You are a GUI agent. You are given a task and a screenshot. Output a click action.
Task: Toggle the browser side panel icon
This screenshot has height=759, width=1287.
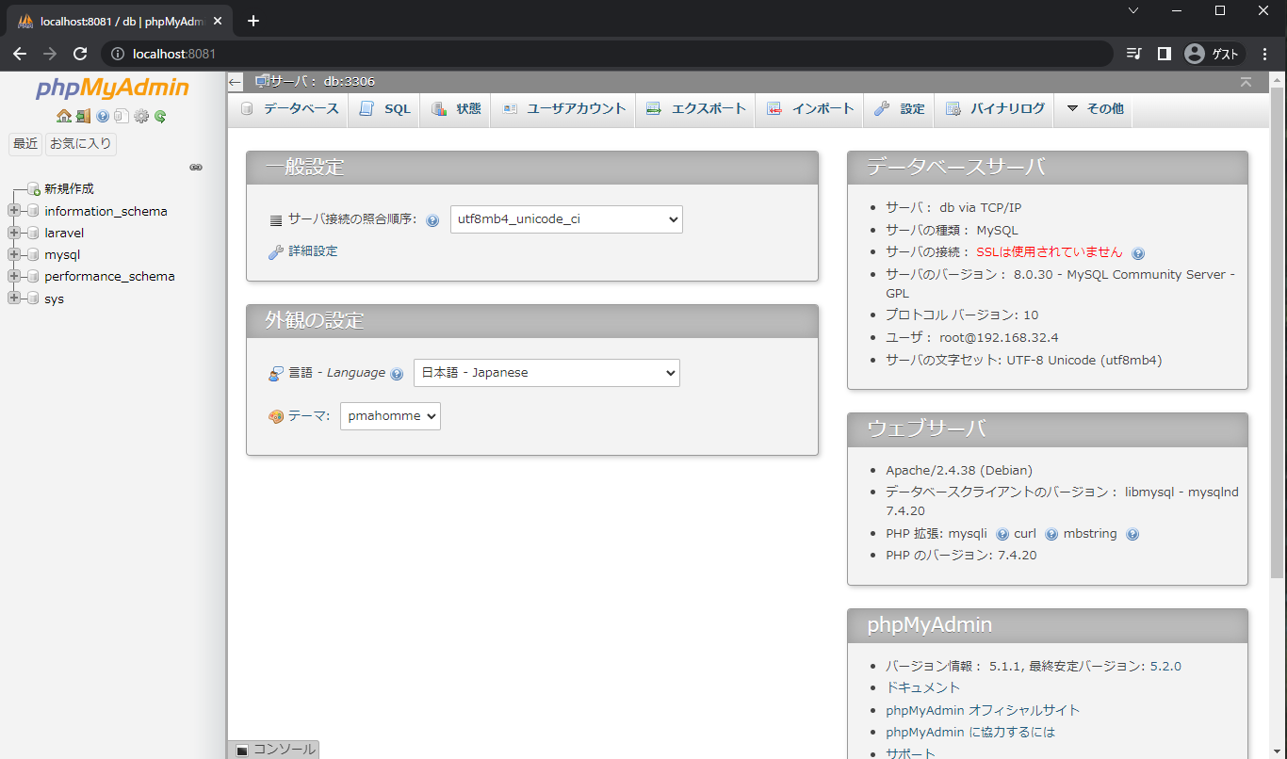(1165, 54)
